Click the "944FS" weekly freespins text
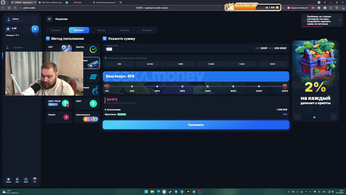Screen dimensions: 346x195 (112, 99)
